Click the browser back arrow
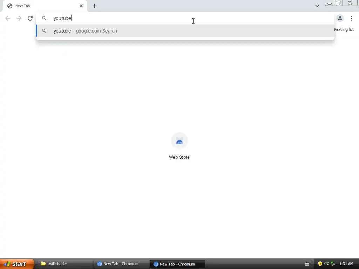This screenshot has height=269, width=359. coord(8,18)
